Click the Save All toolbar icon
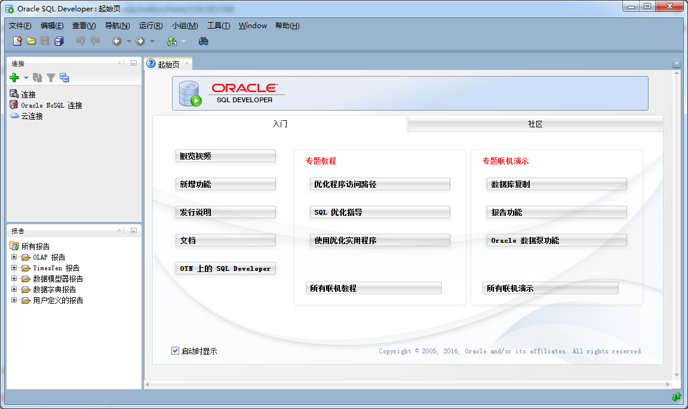688x409 pixels. pyautogui.click(x=59, y=41)
